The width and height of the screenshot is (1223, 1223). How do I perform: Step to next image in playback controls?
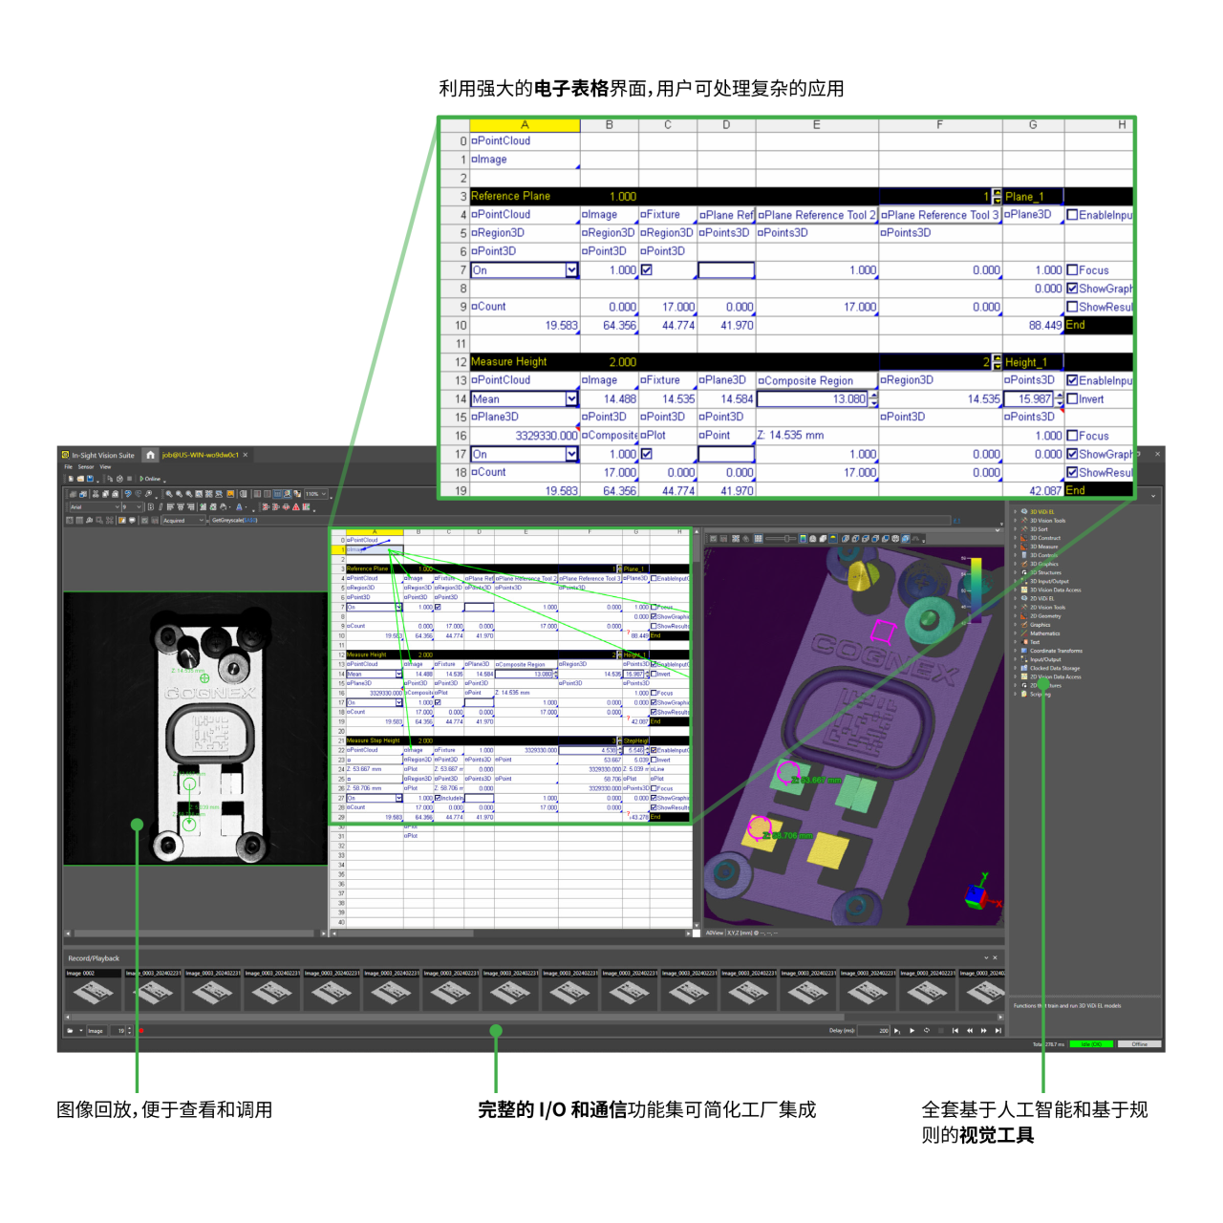[984, 1031]
